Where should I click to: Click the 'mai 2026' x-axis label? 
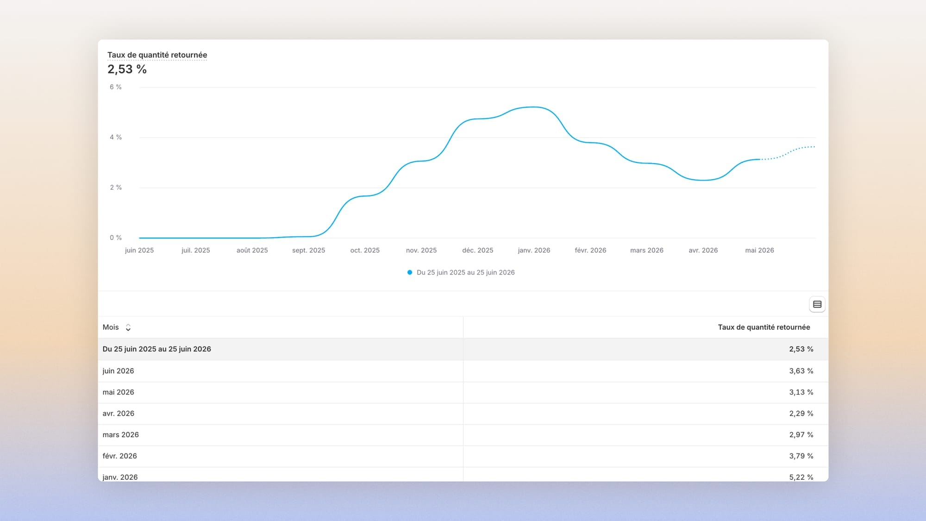click(x=759, y=250)
